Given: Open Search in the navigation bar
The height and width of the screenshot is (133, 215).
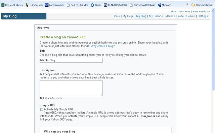Looking at the screenshot, I should click(190, 16).
